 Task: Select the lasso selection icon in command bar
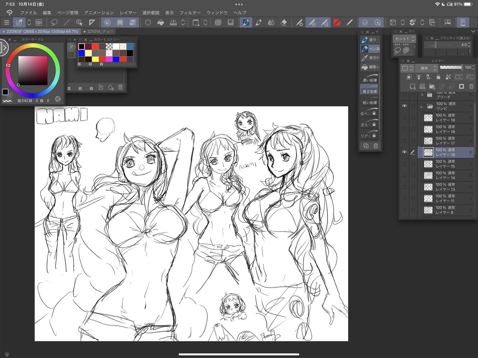(x=55, y=22)
